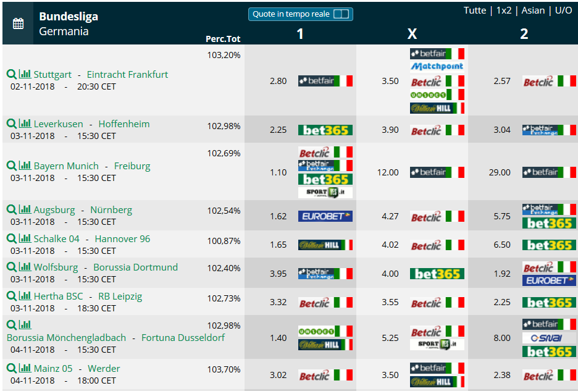Screen dimensions: 578x391
Task: Select the 1x2 odds filter
Action: coord(504,11)
